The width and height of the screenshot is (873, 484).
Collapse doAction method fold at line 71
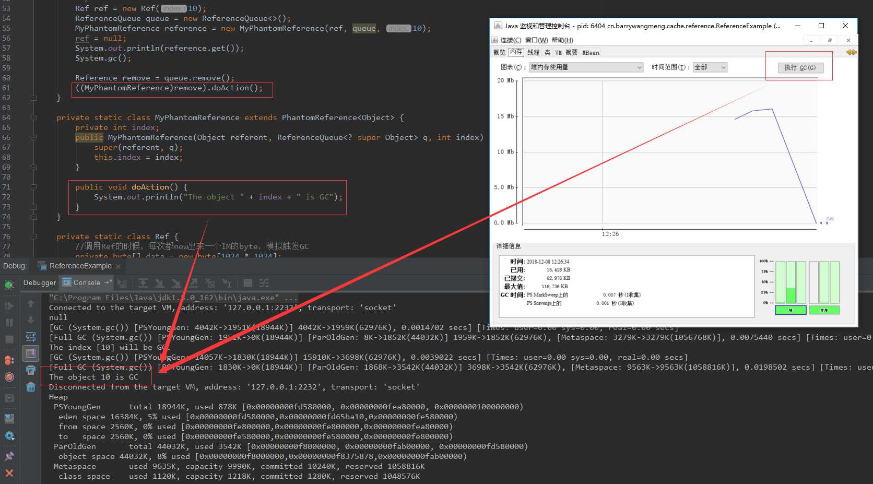pyautogui.click(x=33, y=187)
